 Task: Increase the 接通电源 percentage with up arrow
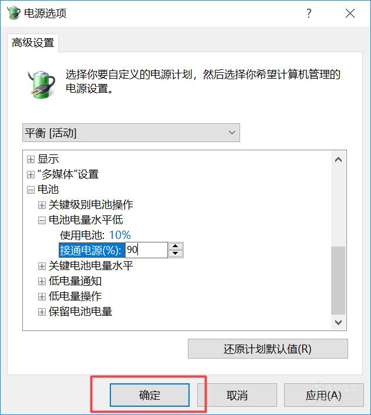175,246
